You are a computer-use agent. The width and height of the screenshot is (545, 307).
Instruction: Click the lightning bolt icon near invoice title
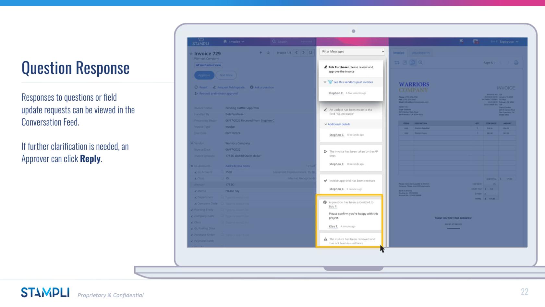261,53
